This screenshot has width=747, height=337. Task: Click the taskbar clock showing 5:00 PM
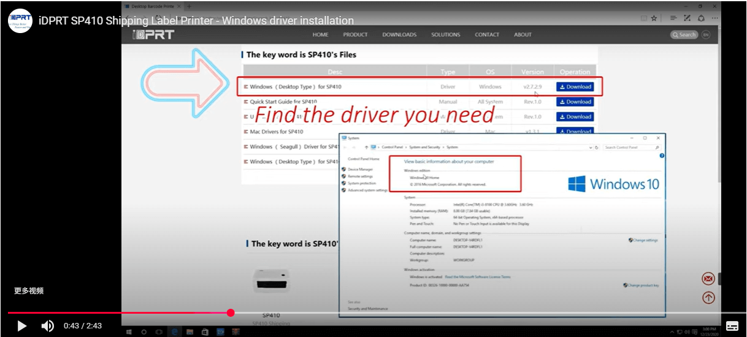coord(709,331)
